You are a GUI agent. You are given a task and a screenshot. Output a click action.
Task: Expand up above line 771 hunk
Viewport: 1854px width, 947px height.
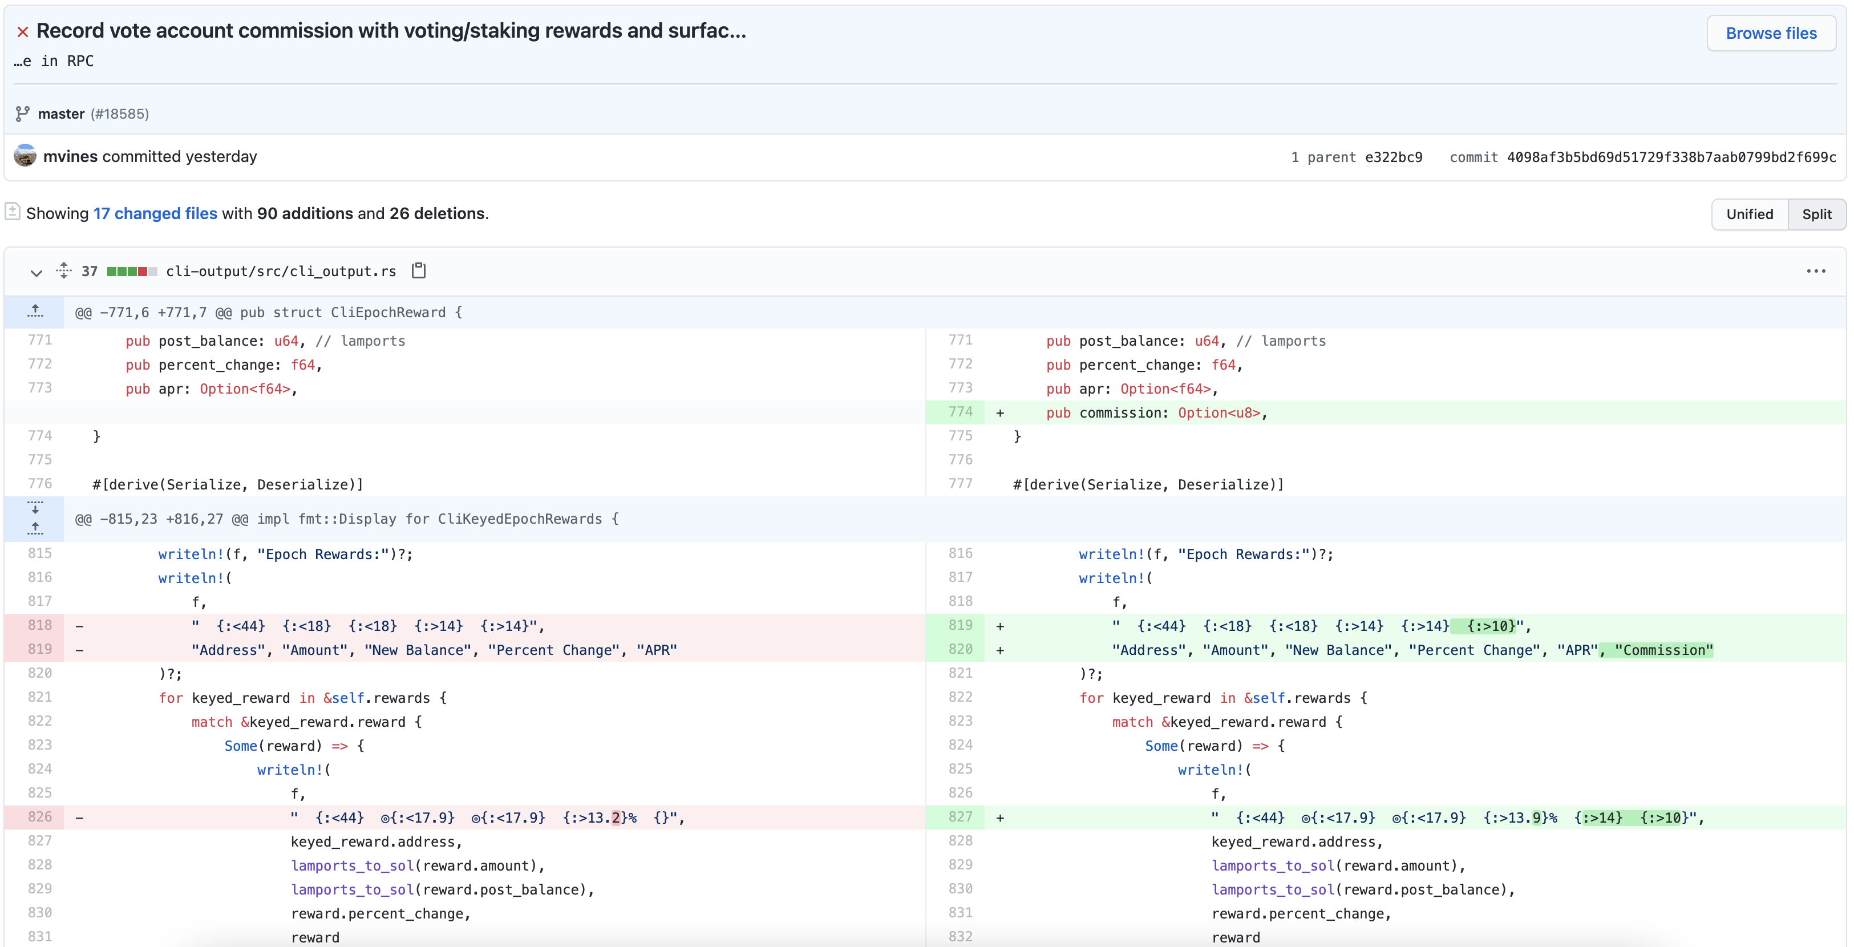[35, 311]
